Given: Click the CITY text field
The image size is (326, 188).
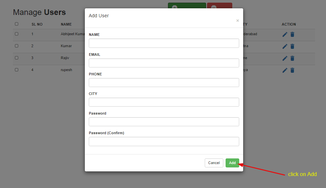Looking at the screenshot, I should (x=164, y=102).
